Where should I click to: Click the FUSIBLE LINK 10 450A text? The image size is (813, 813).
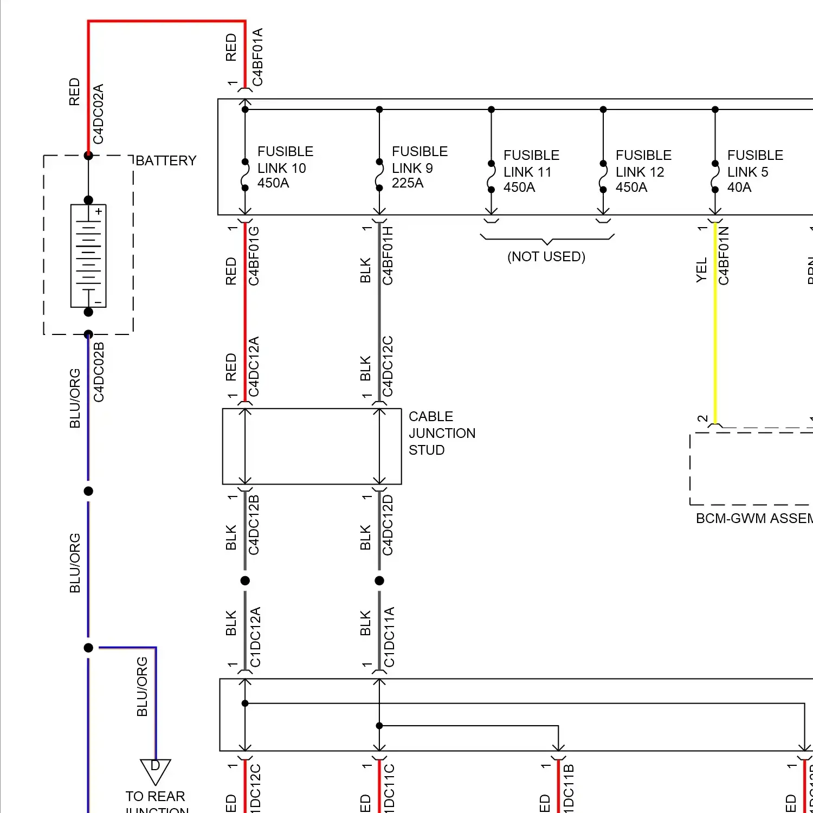coord(285,167)
